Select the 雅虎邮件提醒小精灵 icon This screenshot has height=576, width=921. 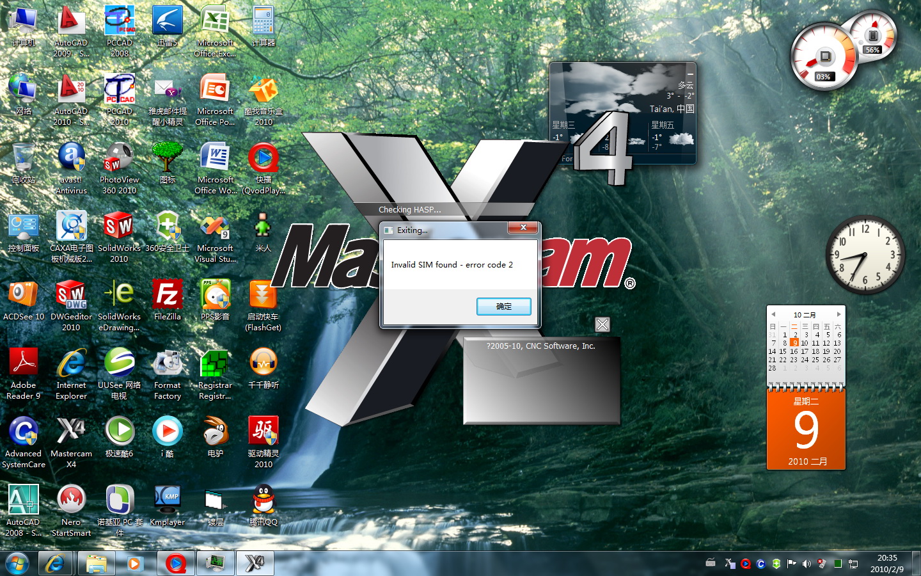coord(167,100)
